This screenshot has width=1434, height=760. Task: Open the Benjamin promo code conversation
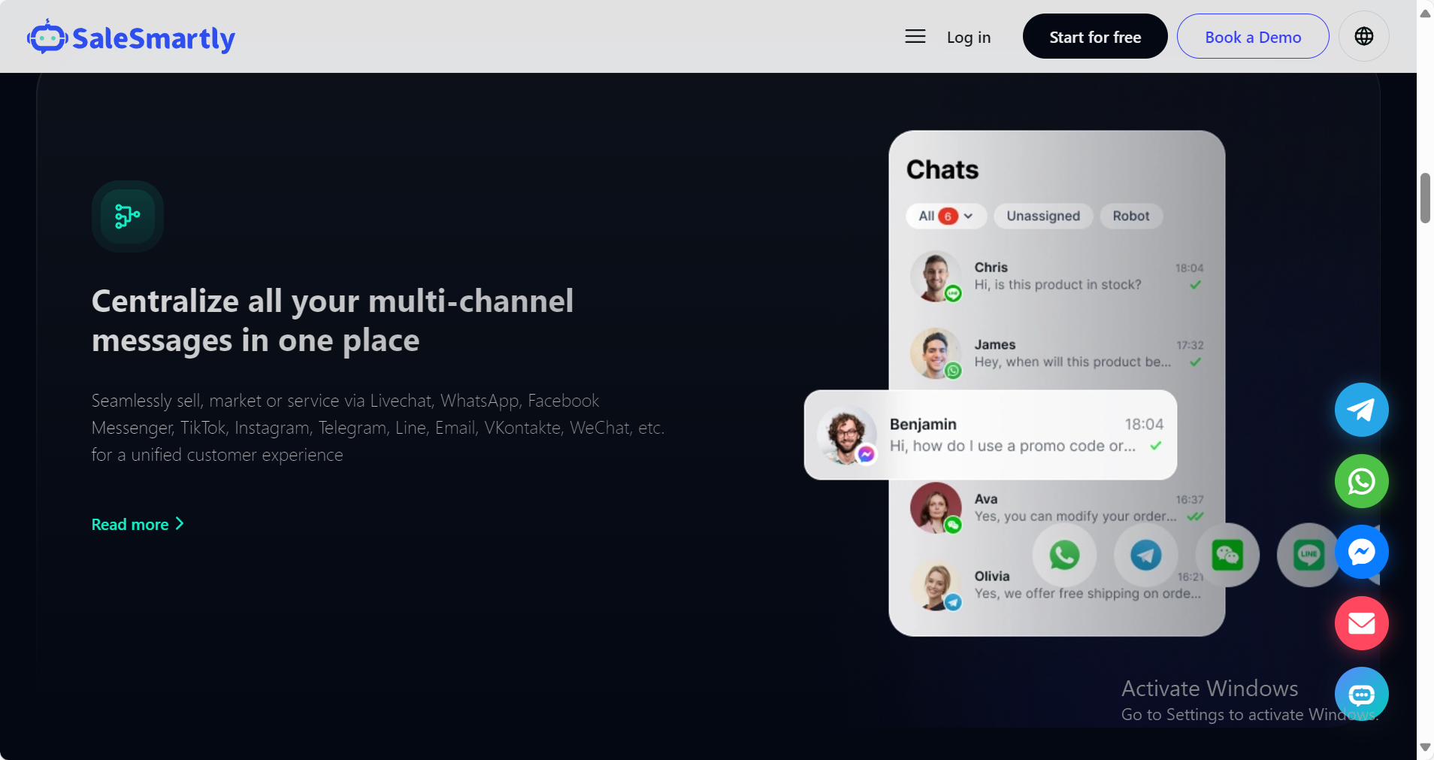tap(991, 435)
